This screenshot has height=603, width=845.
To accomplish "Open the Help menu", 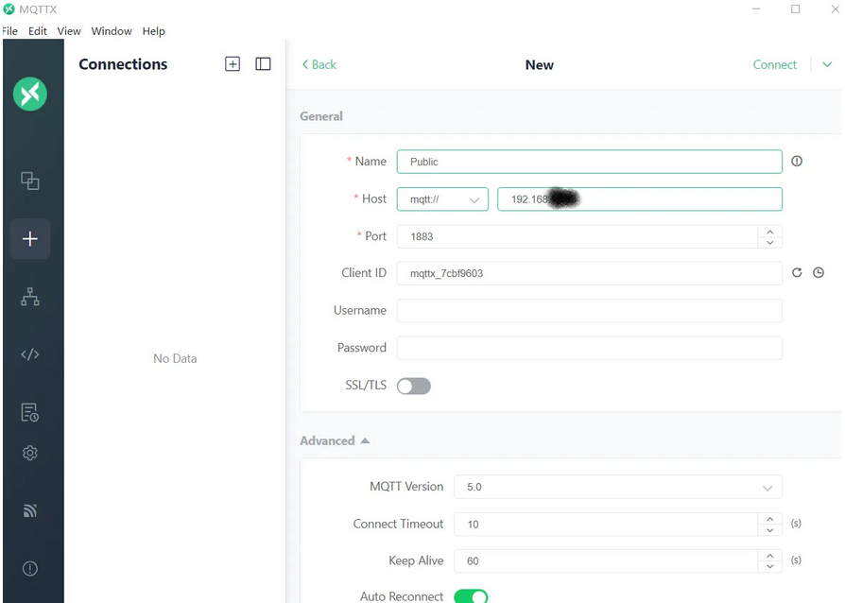I will (x=153, y=31).
